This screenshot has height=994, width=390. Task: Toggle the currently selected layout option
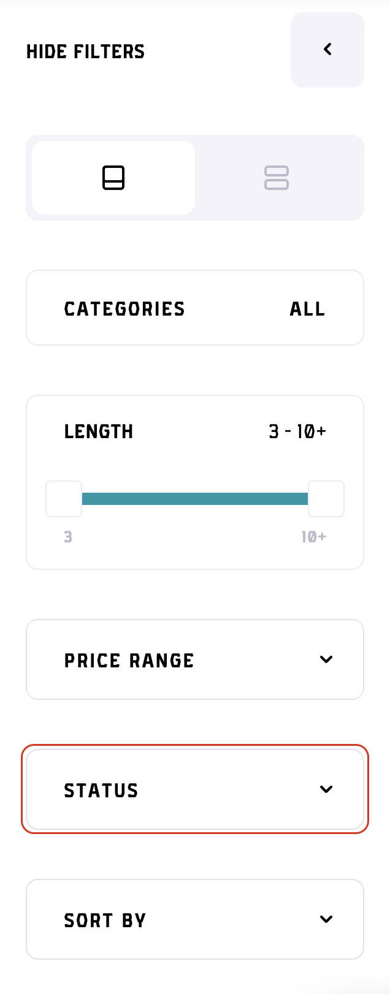[x=113, y=177]
